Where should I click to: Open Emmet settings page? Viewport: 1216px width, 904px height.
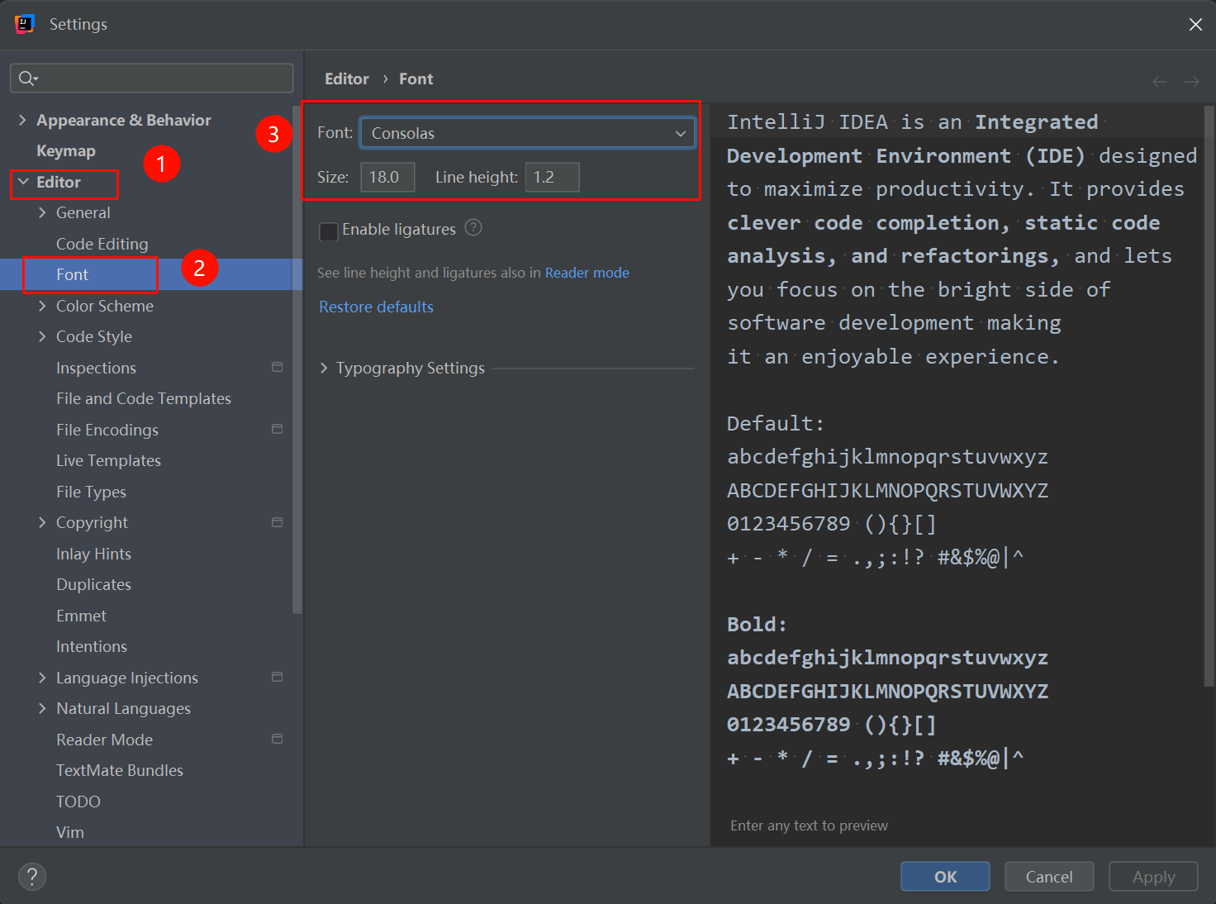tap(81, 616)
